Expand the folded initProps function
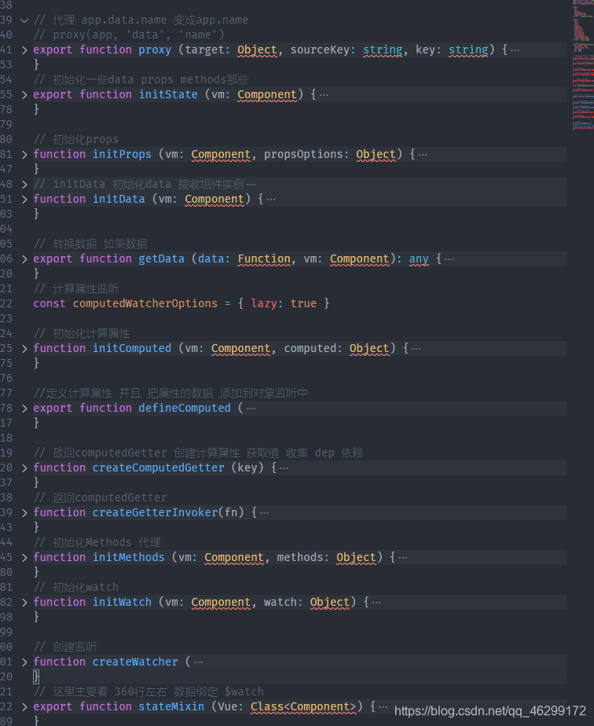The height and width of the screenshot is (726, 594). pyautogui.click(x=24, y=155)
